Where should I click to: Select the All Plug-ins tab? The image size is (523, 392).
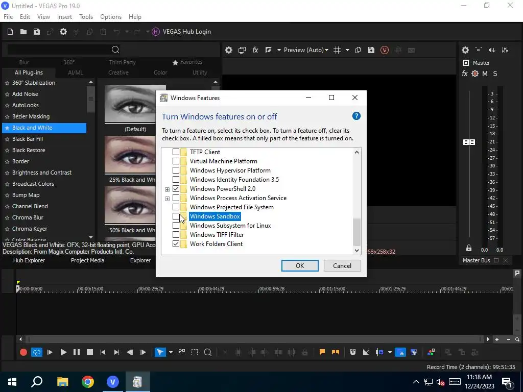point(29,72)
